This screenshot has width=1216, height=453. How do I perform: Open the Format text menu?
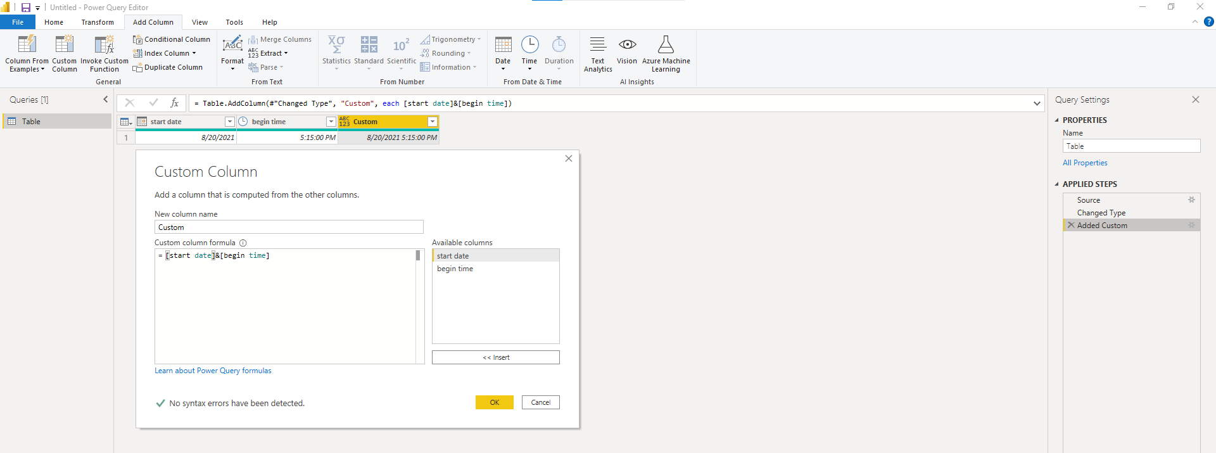coord(232,53)
